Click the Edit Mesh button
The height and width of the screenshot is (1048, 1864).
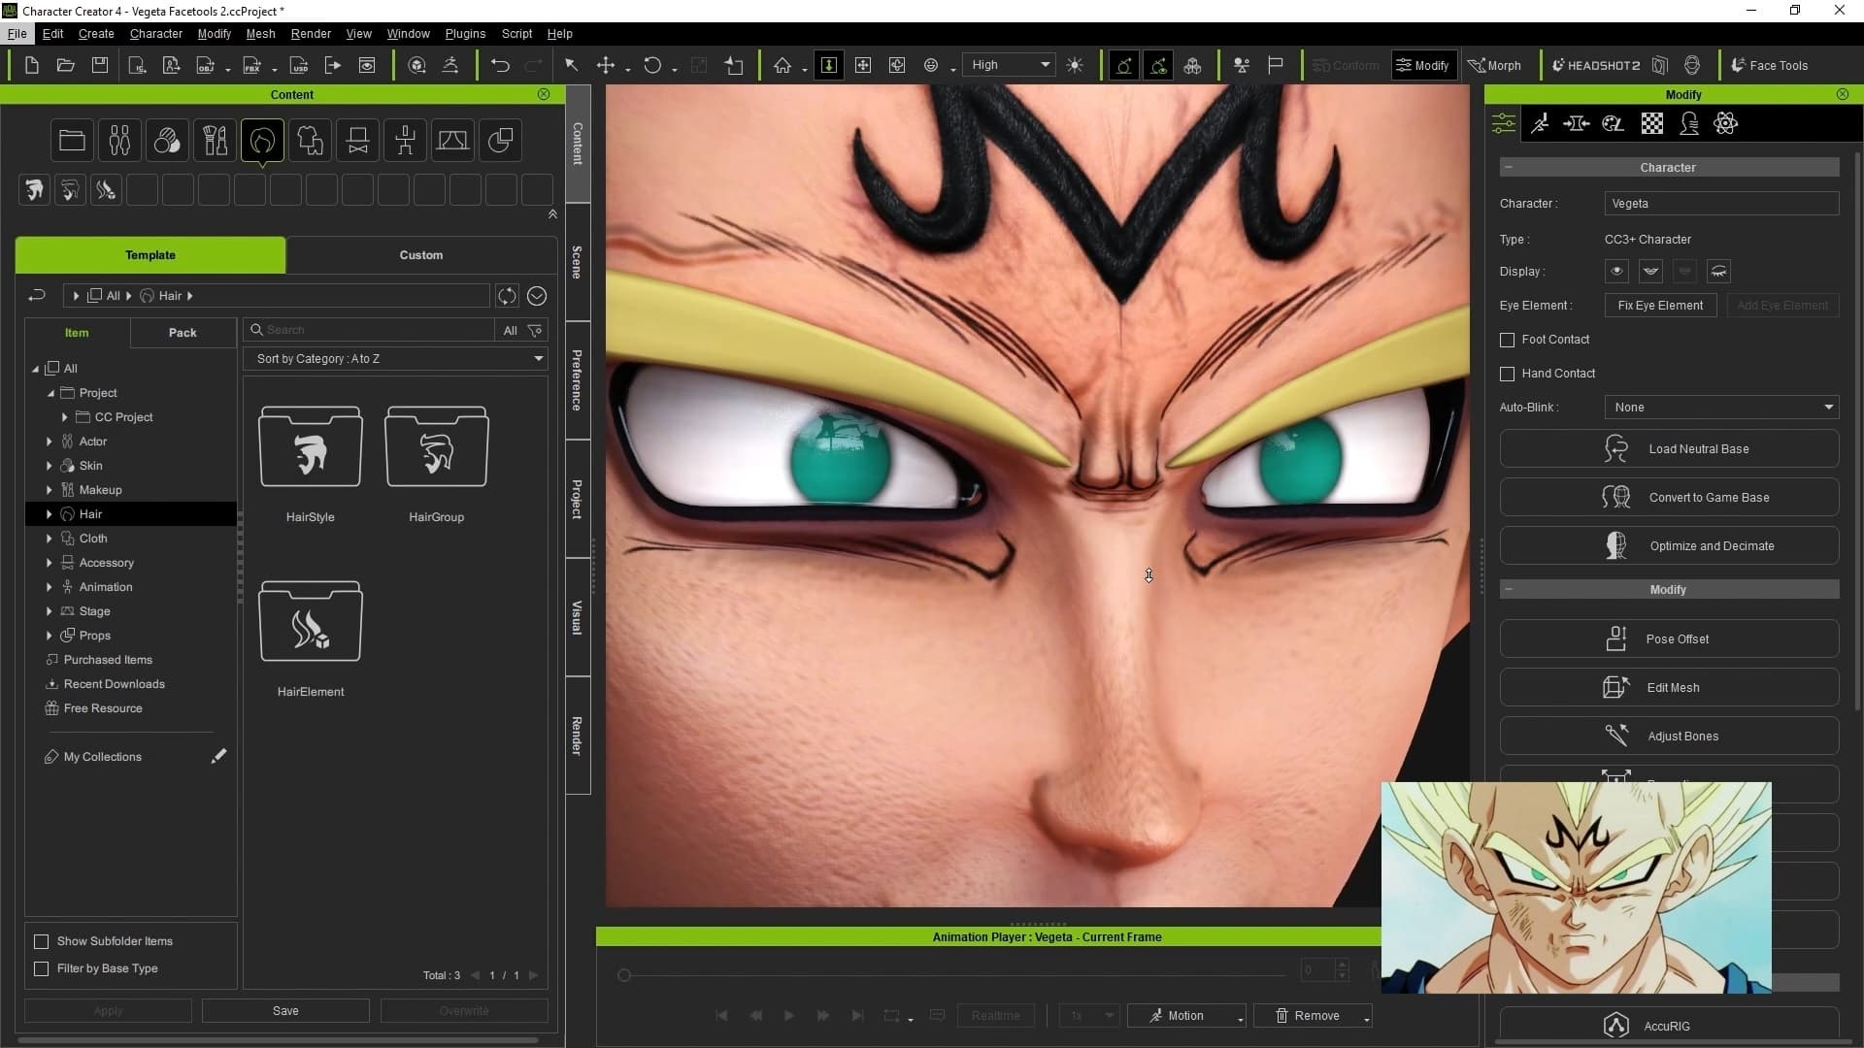(1669, 688)
